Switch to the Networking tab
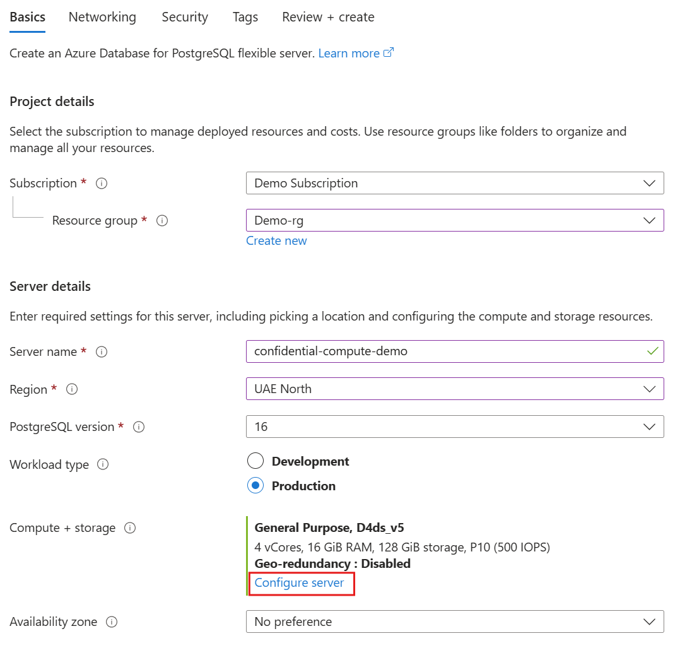Screen dimensions: 680x648 click(102, 17)
